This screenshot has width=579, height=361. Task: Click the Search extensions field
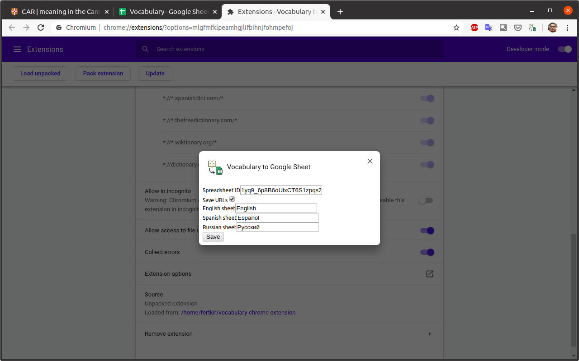coord(289,49)
